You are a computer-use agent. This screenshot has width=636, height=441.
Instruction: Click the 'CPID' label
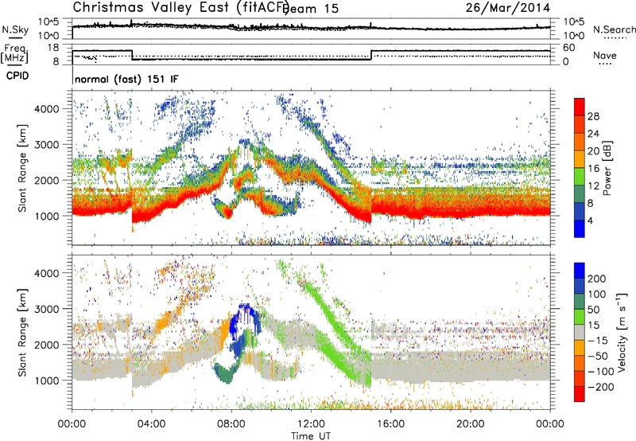pos(17,76)
